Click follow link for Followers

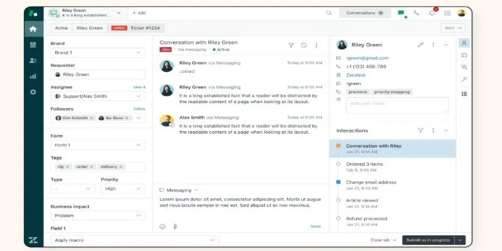tap(139, 109)
